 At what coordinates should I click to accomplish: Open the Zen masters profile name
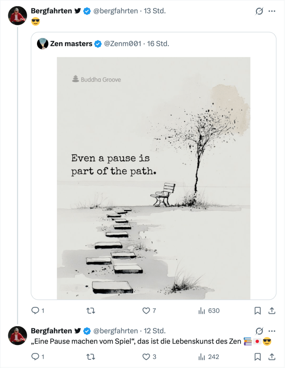(x=71, y=44)
